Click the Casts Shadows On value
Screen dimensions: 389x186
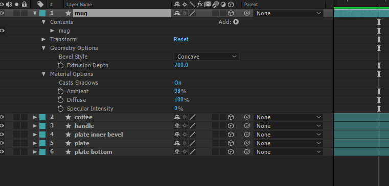(178, 83)
